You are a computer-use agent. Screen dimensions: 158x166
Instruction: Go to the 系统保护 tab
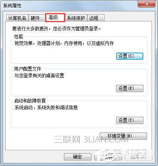[x=76, y=18]
